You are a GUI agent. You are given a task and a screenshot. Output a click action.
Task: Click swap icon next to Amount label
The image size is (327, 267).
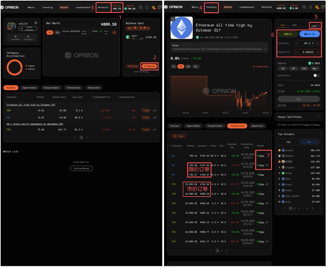coord(288,52)
